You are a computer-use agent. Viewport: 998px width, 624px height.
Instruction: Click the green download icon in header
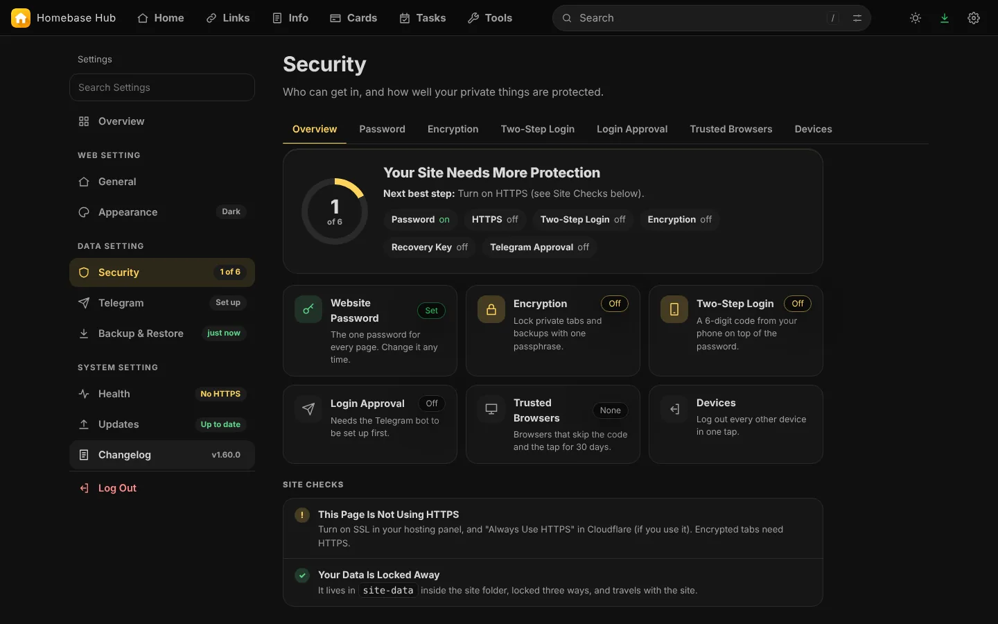point(945,18)
